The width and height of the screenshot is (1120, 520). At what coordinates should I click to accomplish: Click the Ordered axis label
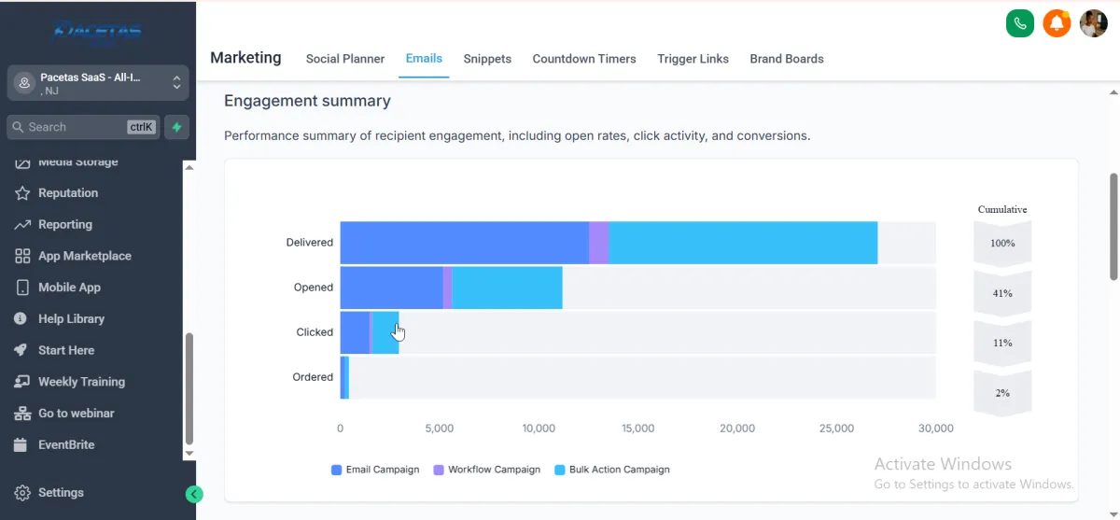coord(313,377)
